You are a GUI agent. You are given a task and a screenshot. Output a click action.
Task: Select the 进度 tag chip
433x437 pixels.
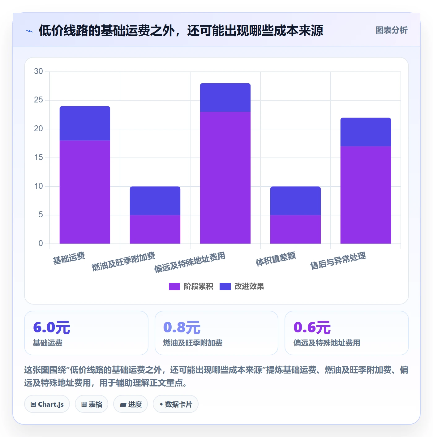(131, 404)
